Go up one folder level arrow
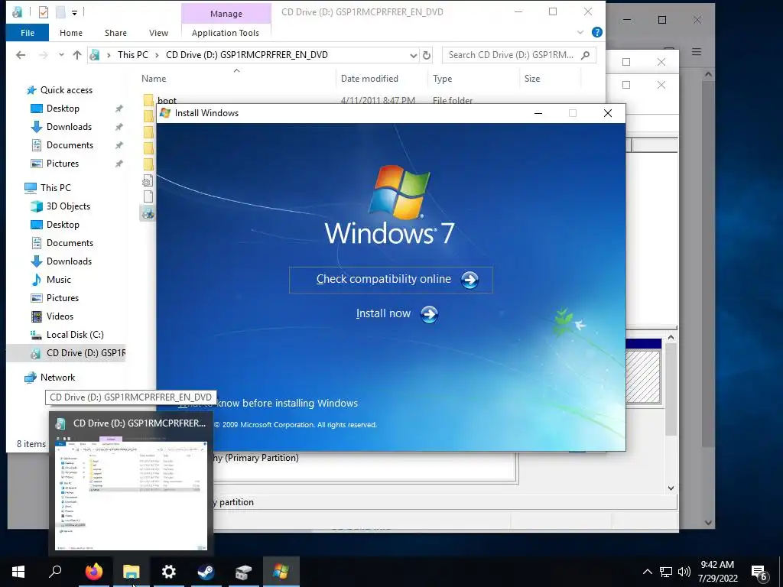The width and height of the screenshot is (783, 587). pos(77,55)
